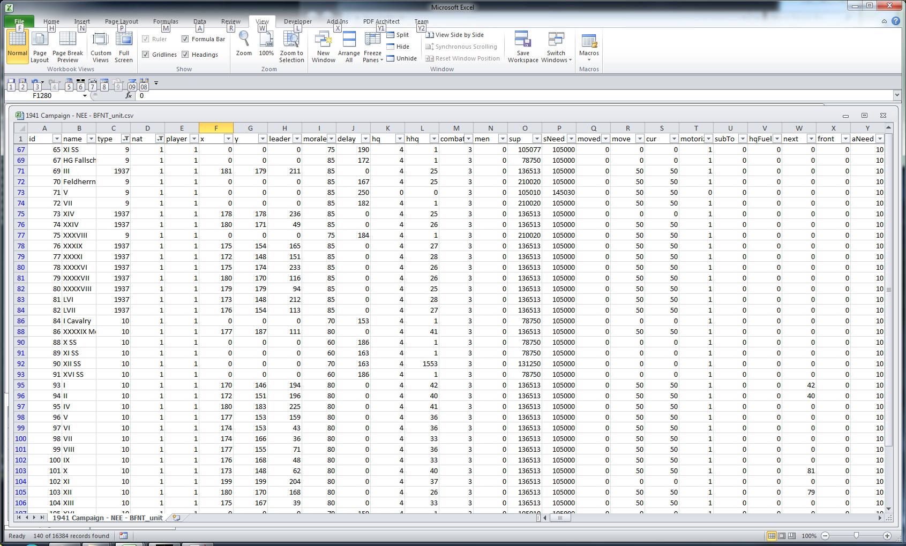The height and width of the screenshot is (546, 906).
Task: Click the Zoom Out minus button
Action: pyautogui.click(x=825, y=536)
